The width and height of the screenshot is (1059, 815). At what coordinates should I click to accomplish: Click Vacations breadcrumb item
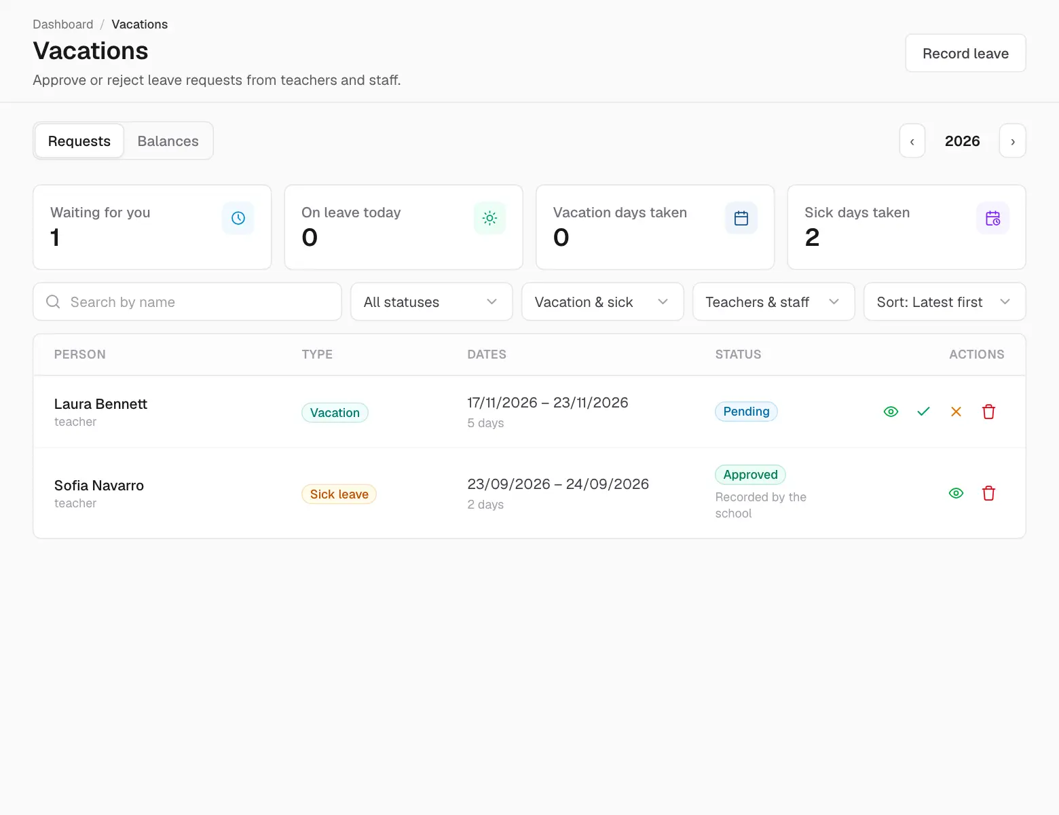(x=139, y=24)
